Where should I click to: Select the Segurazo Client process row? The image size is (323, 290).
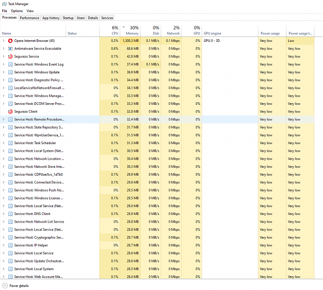[x=157, y=111]
